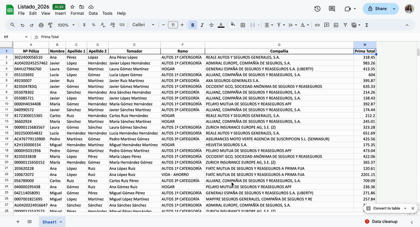Open version history clock icon
This screenshot has width=420, height=227.
pyautogui.click(x=318, y=9)
